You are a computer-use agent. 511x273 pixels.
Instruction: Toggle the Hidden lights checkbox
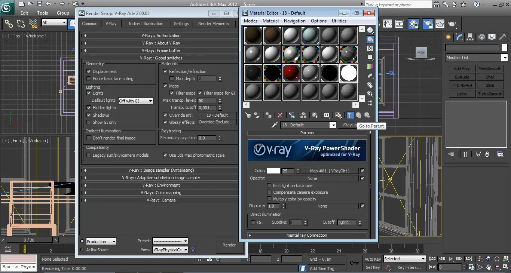click(89, 108)
